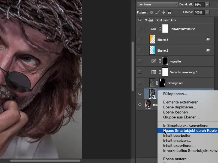Click the smart filter badge on Ebene 3
Screen dimensions: 218x163
(x=208, y=39)
